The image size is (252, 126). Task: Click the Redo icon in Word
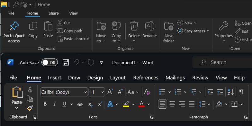pyautogui.click(x=91, y=62)
